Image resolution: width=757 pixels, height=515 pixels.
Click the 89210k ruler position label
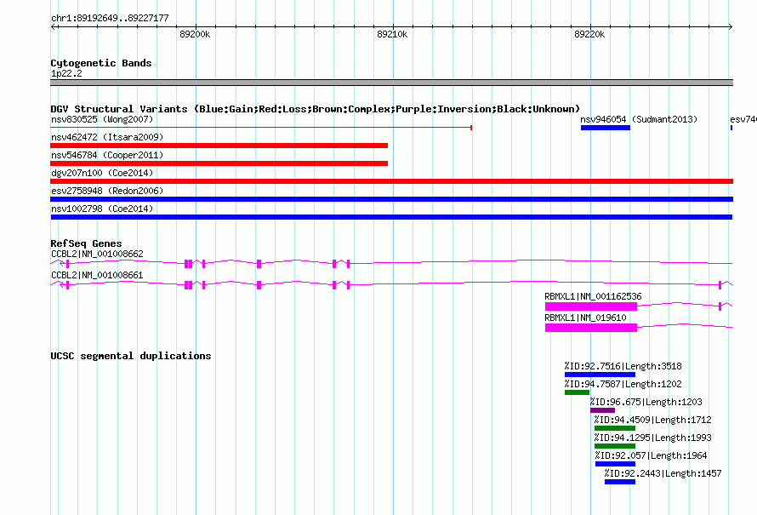392,34
